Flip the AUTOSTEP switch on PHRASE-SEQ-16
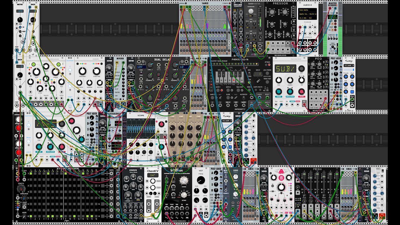Viewport: 400px width, 225px height. click(244, 97)
